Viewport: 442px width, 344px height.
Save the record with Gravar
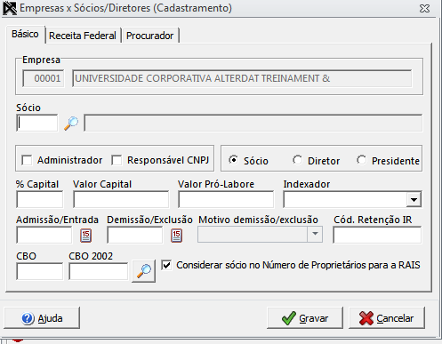click(305, 318)
